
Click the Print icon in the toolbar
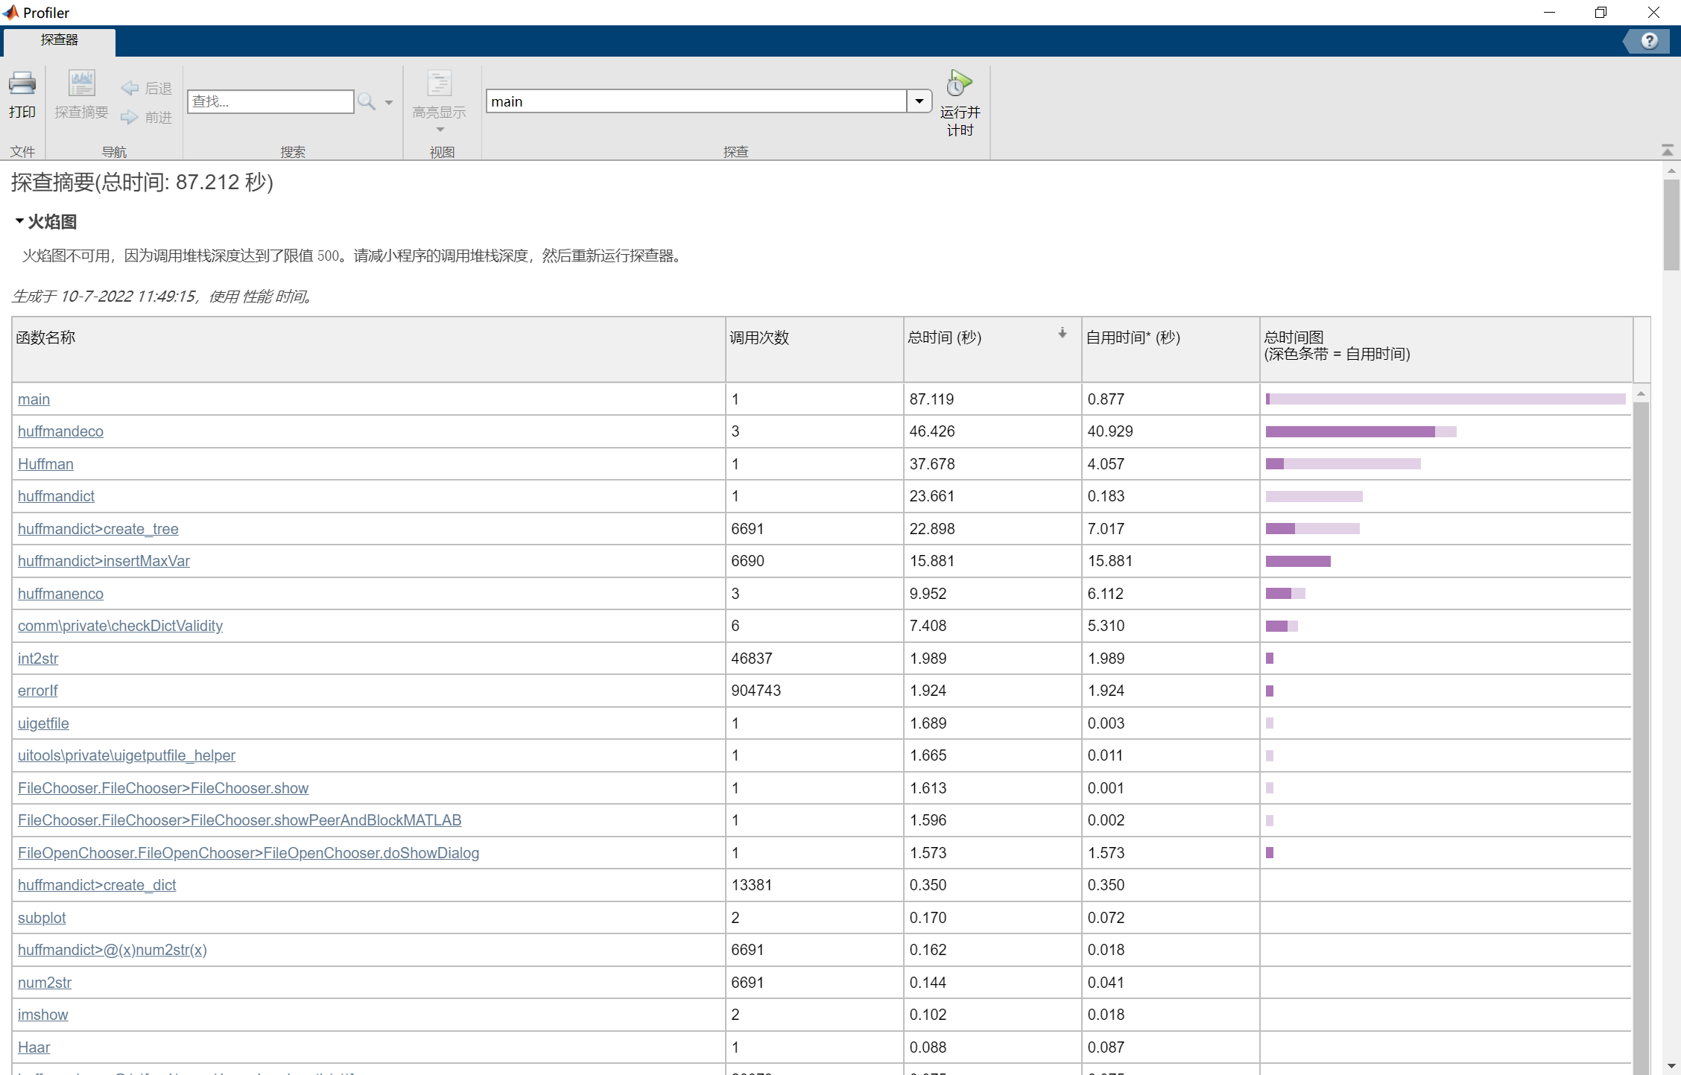click(x=22, y=84)
